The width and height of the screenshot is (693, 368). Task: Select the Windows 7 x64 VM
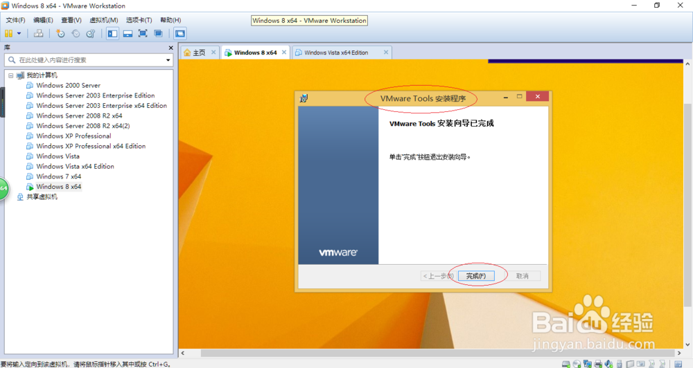click(x=58, y=177)
